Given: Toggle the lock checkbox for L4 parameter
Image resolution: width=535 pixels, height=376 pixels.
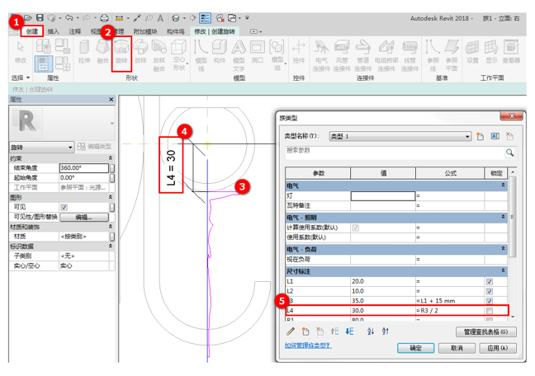Looking at the screenshot, I should (x=490, y=311).
